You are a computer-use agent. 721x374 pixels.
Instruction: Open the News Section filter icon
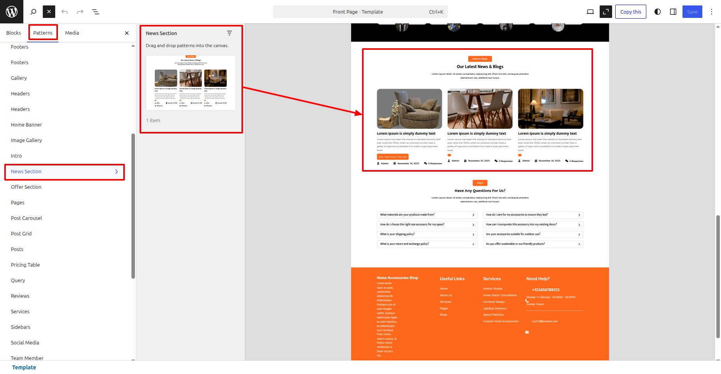(x=229, y=33)
